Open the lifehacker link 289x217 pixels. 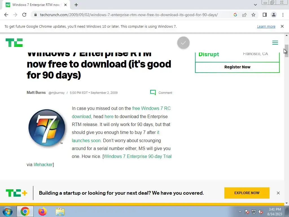pos(43,165)
